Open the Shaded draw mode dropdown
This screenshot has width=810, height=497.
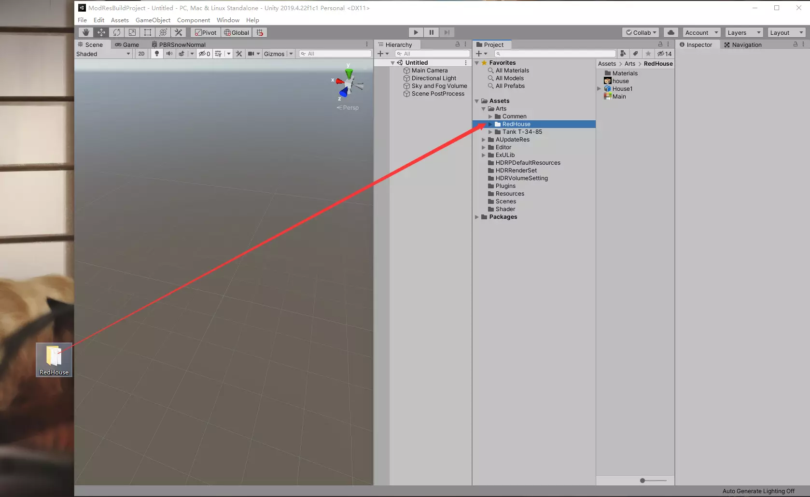[104, 54]
